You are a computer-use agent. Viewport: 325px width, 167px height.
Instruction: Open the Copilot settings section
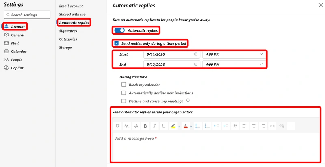(x=14, y=68)
